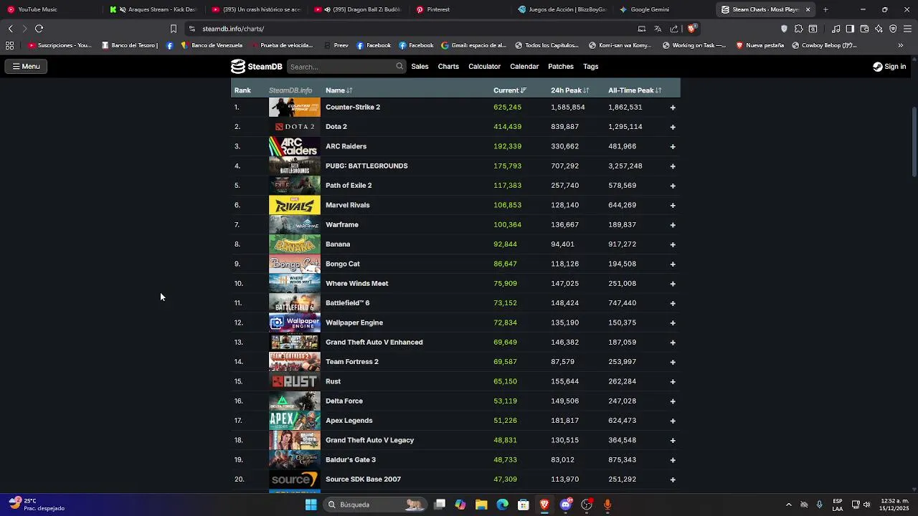Open the Patches menu item
918x516 pixels.
coord(561,67)
